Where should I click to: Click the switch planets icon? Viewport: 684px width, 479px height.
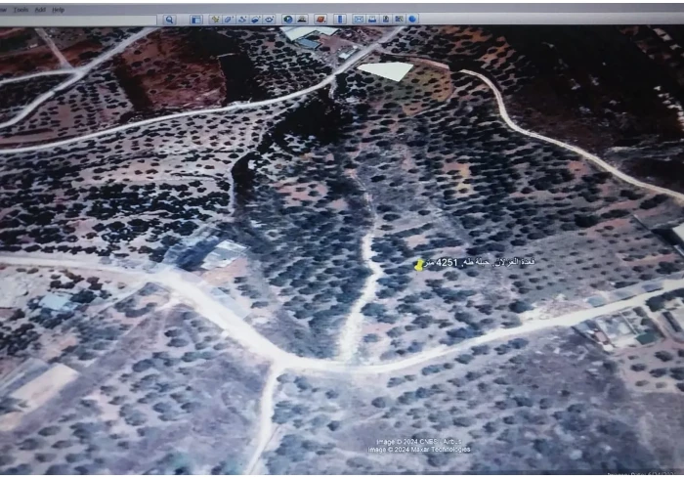point(321,20)
